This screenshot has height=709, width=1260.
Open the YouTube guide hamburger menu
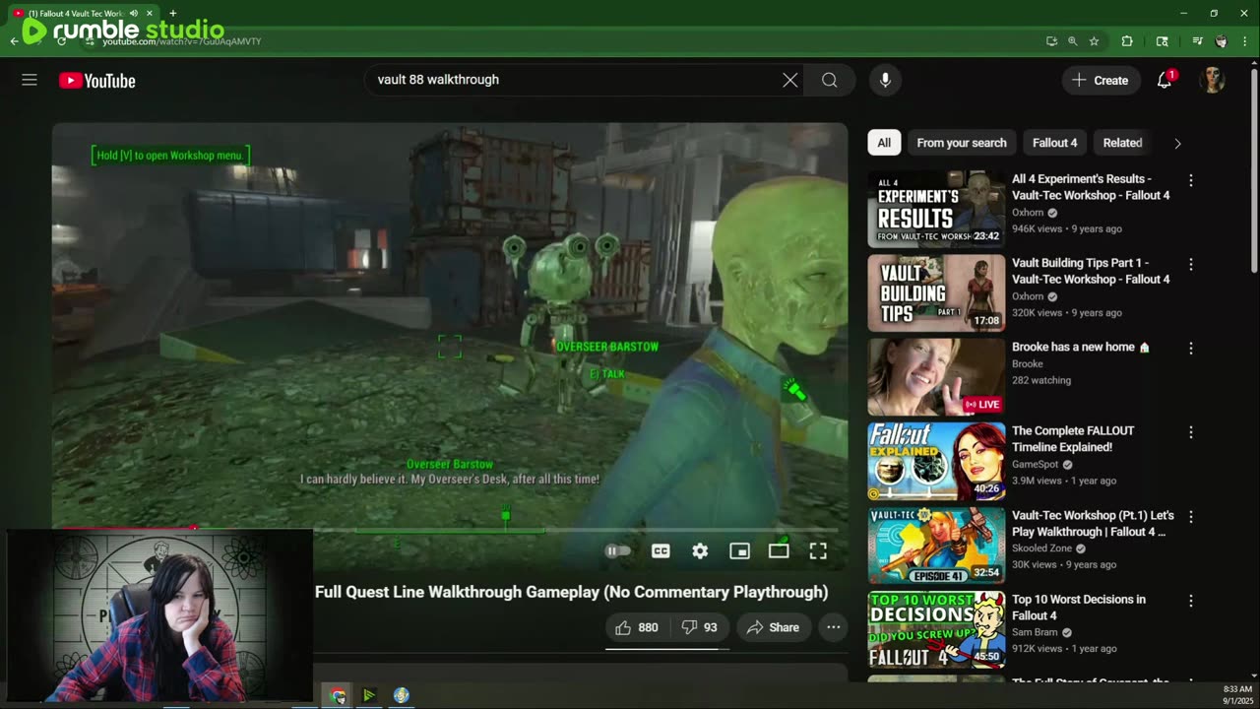click(30, 80)
